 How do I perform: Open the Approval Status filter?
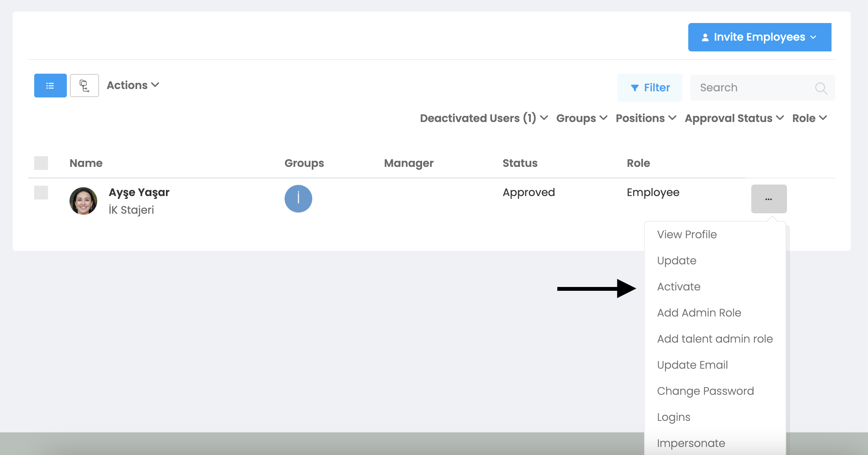(734, 118)
